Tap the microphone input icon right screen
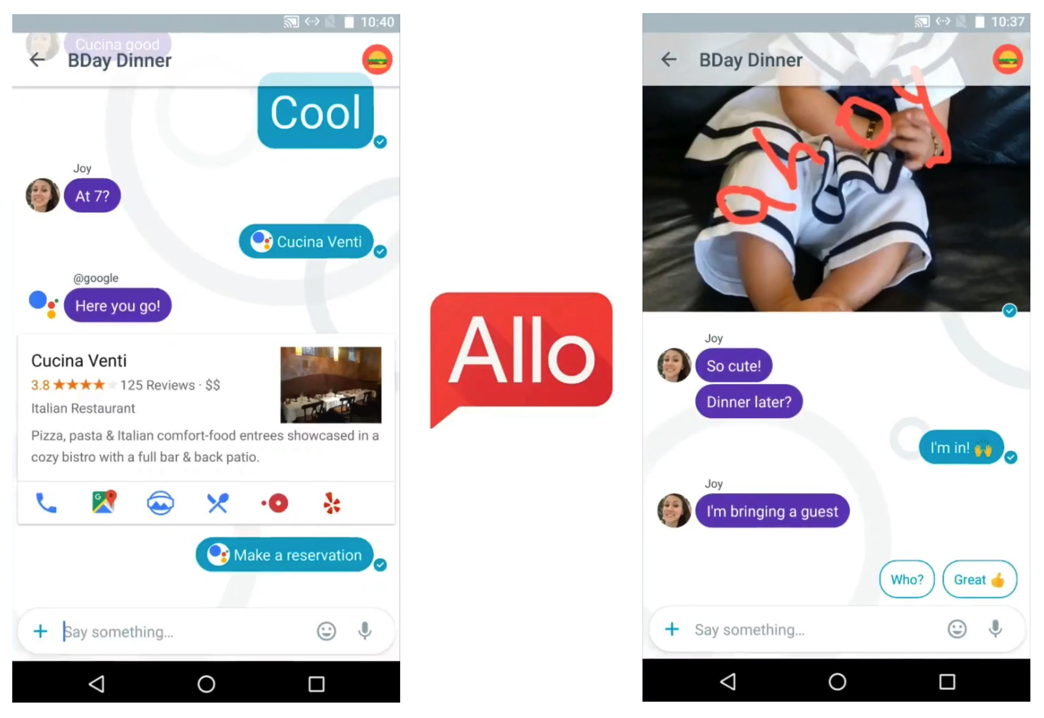This screenshot has height=718, width=1044. coord(995,630)
